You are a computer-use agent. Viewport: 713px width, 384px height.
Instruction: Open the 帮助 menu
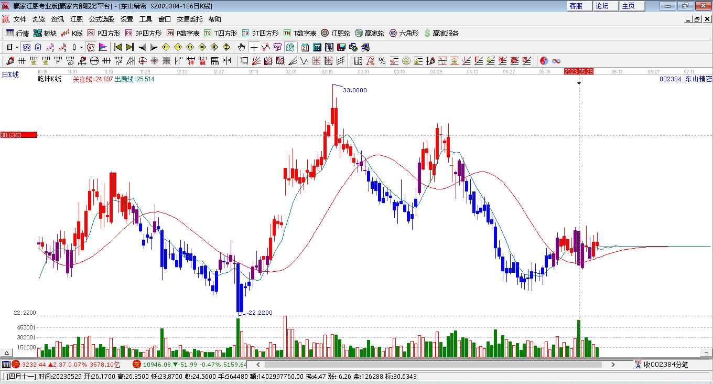coord(214,19)
